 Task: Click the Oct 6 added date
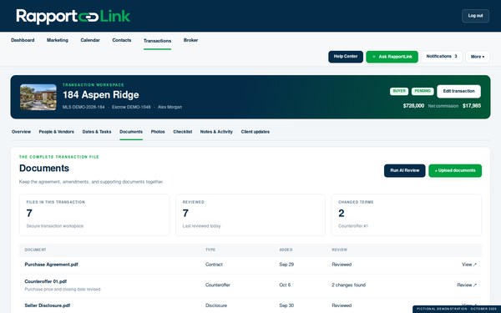285,285
